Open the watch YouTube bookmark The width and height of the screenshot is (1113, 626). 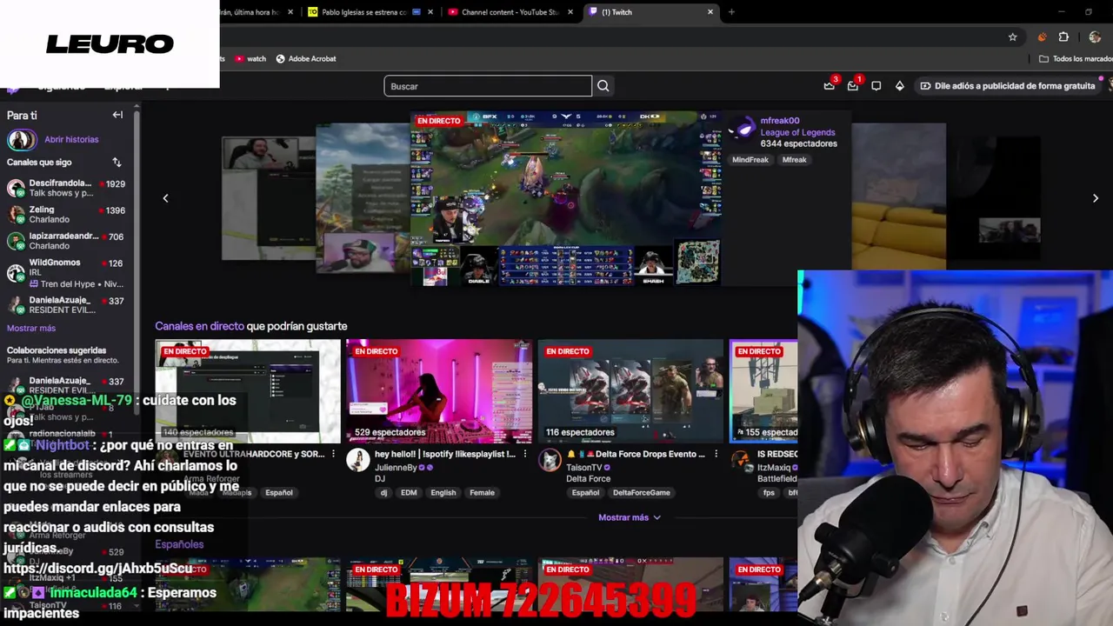[251, 59]
